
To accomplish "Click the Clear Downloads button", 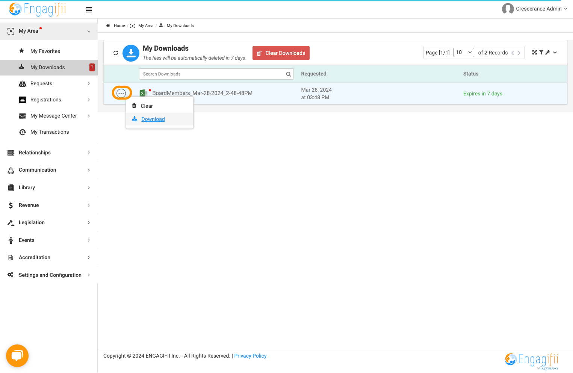I will tap(281, 53).
